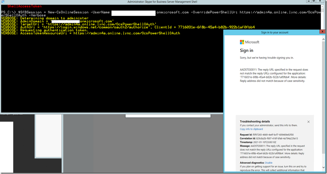The height and width of the screenshot is (174, 327).
Task: Click the 'Sign in to your account' title
Action: point(275,32)
